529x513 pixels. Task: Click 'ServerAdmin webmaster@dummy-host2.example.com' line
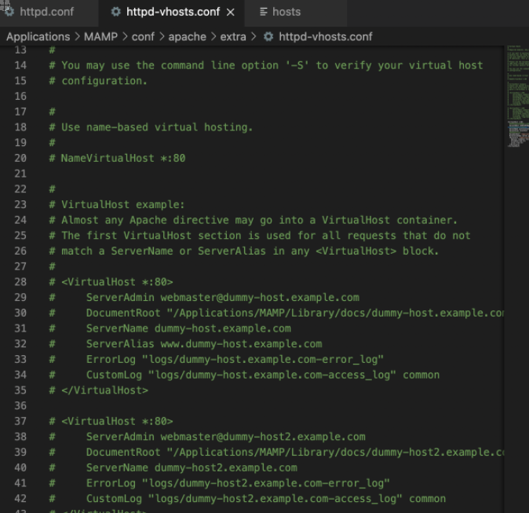207,437
